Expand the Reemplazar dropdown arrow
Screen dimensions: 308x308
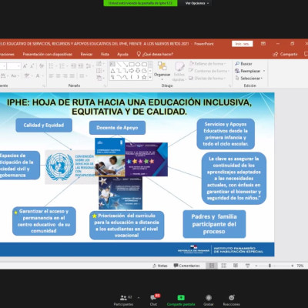coord(264,71)
